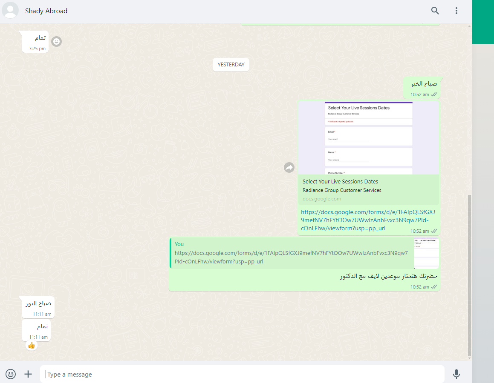The height and width of the screenshot is (383, 494).
Task: Click the thumbs-up reaction on تمام message
Action: pos(31,346)
